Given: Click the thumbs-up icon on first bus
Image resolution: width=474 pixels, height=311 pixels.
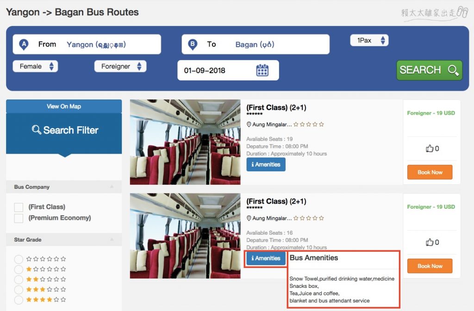Looking at the screenshot, I should [x=429, y=149].
